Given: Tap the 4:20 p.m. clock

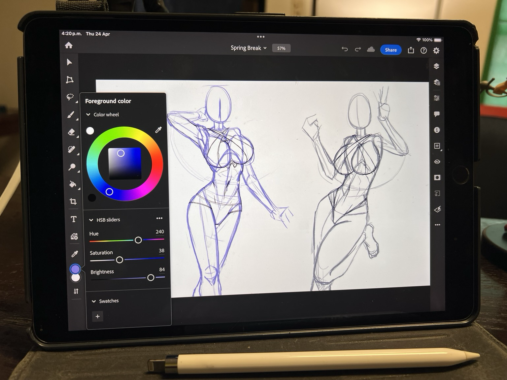Looking at the screenshot, I should point(72,34).
